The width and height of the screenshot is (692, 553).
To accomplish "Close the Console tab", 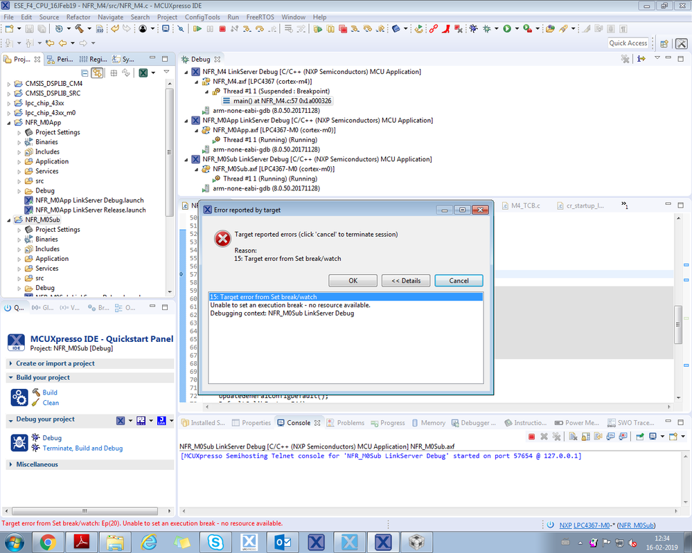I will [x=317, y=422].
